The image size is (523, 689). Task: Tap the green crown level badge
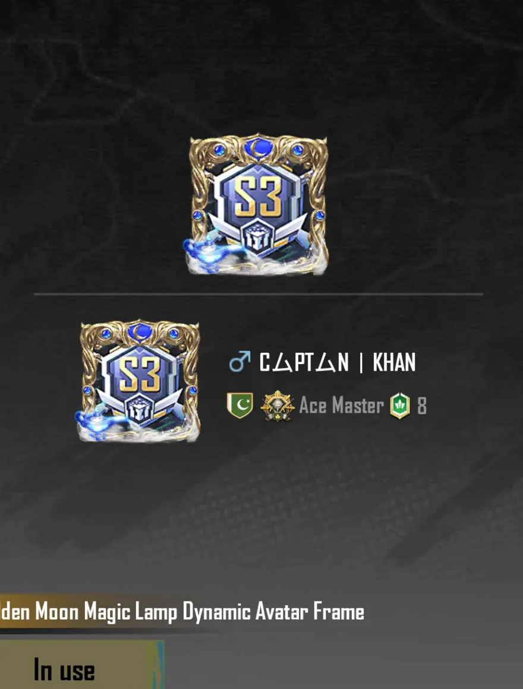coord(400,405)
